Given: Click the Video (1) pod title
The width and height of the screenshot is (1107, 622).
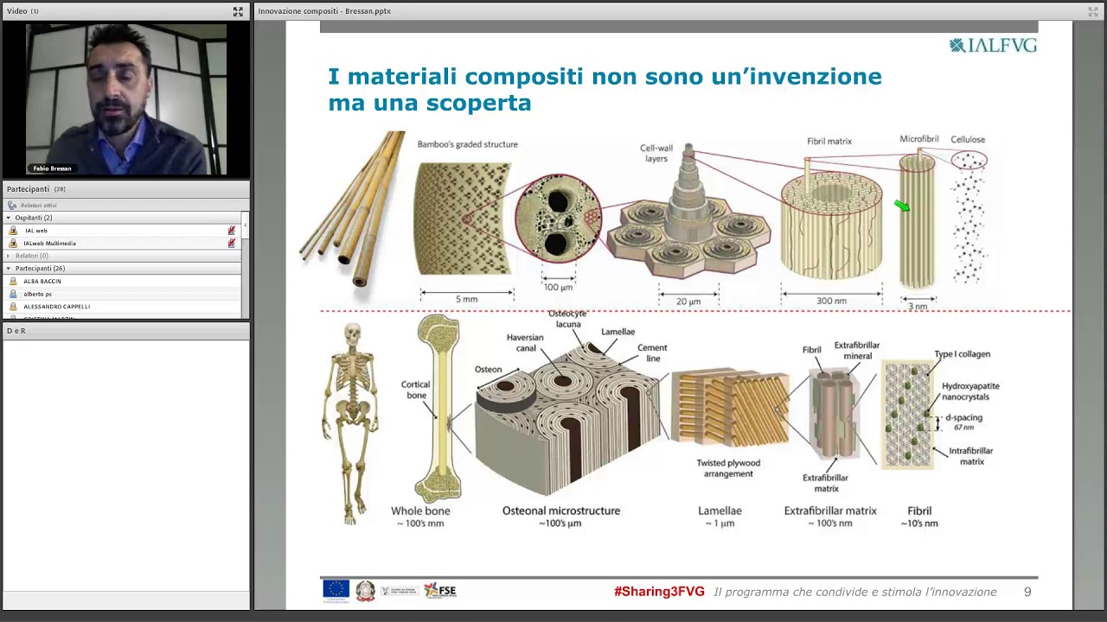Looking at the screenshot, I should [x=22, y=11].
